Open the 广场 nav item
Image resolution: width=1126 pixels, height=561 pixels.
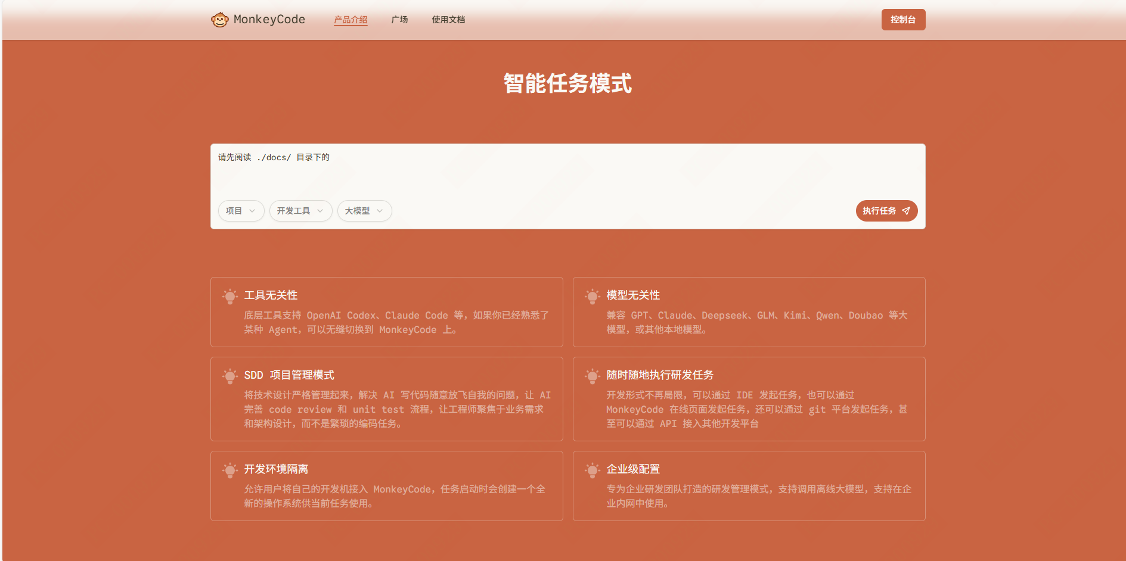tap(399, 20)
